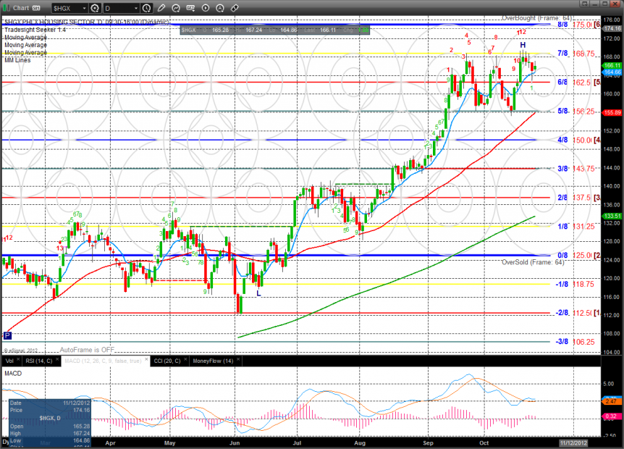Select the MoneyFlow (14) tab
Viewport: 624px width, 449px height.
(212, 360)
